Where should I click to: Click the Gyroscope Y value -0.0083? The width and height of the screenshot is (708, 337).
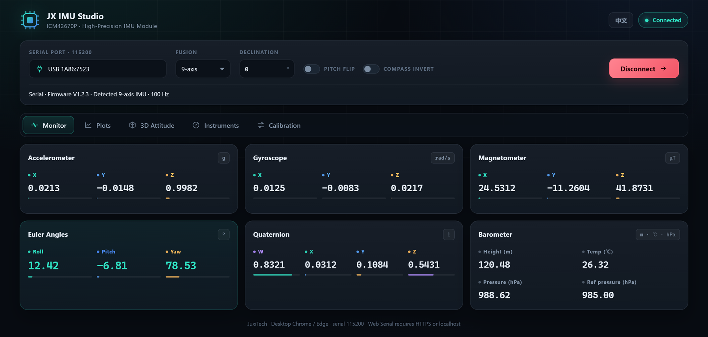click(x=341, y=188)
